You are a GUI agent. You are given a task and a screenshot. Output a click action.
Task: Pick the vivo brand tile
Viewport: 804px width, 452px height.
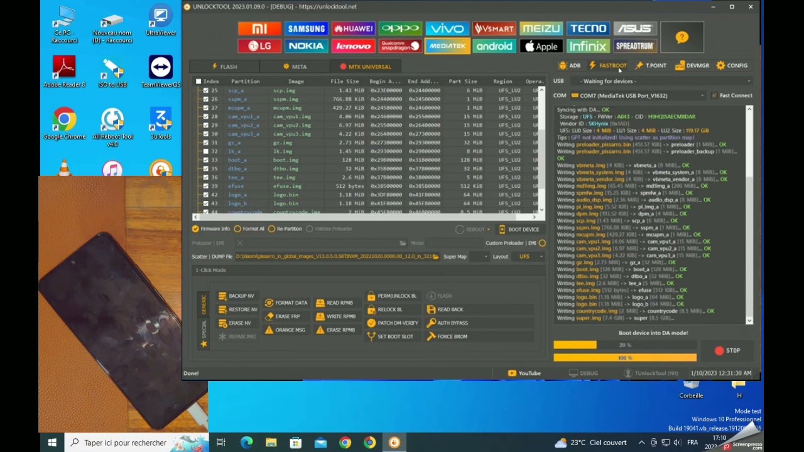point(447,29)
